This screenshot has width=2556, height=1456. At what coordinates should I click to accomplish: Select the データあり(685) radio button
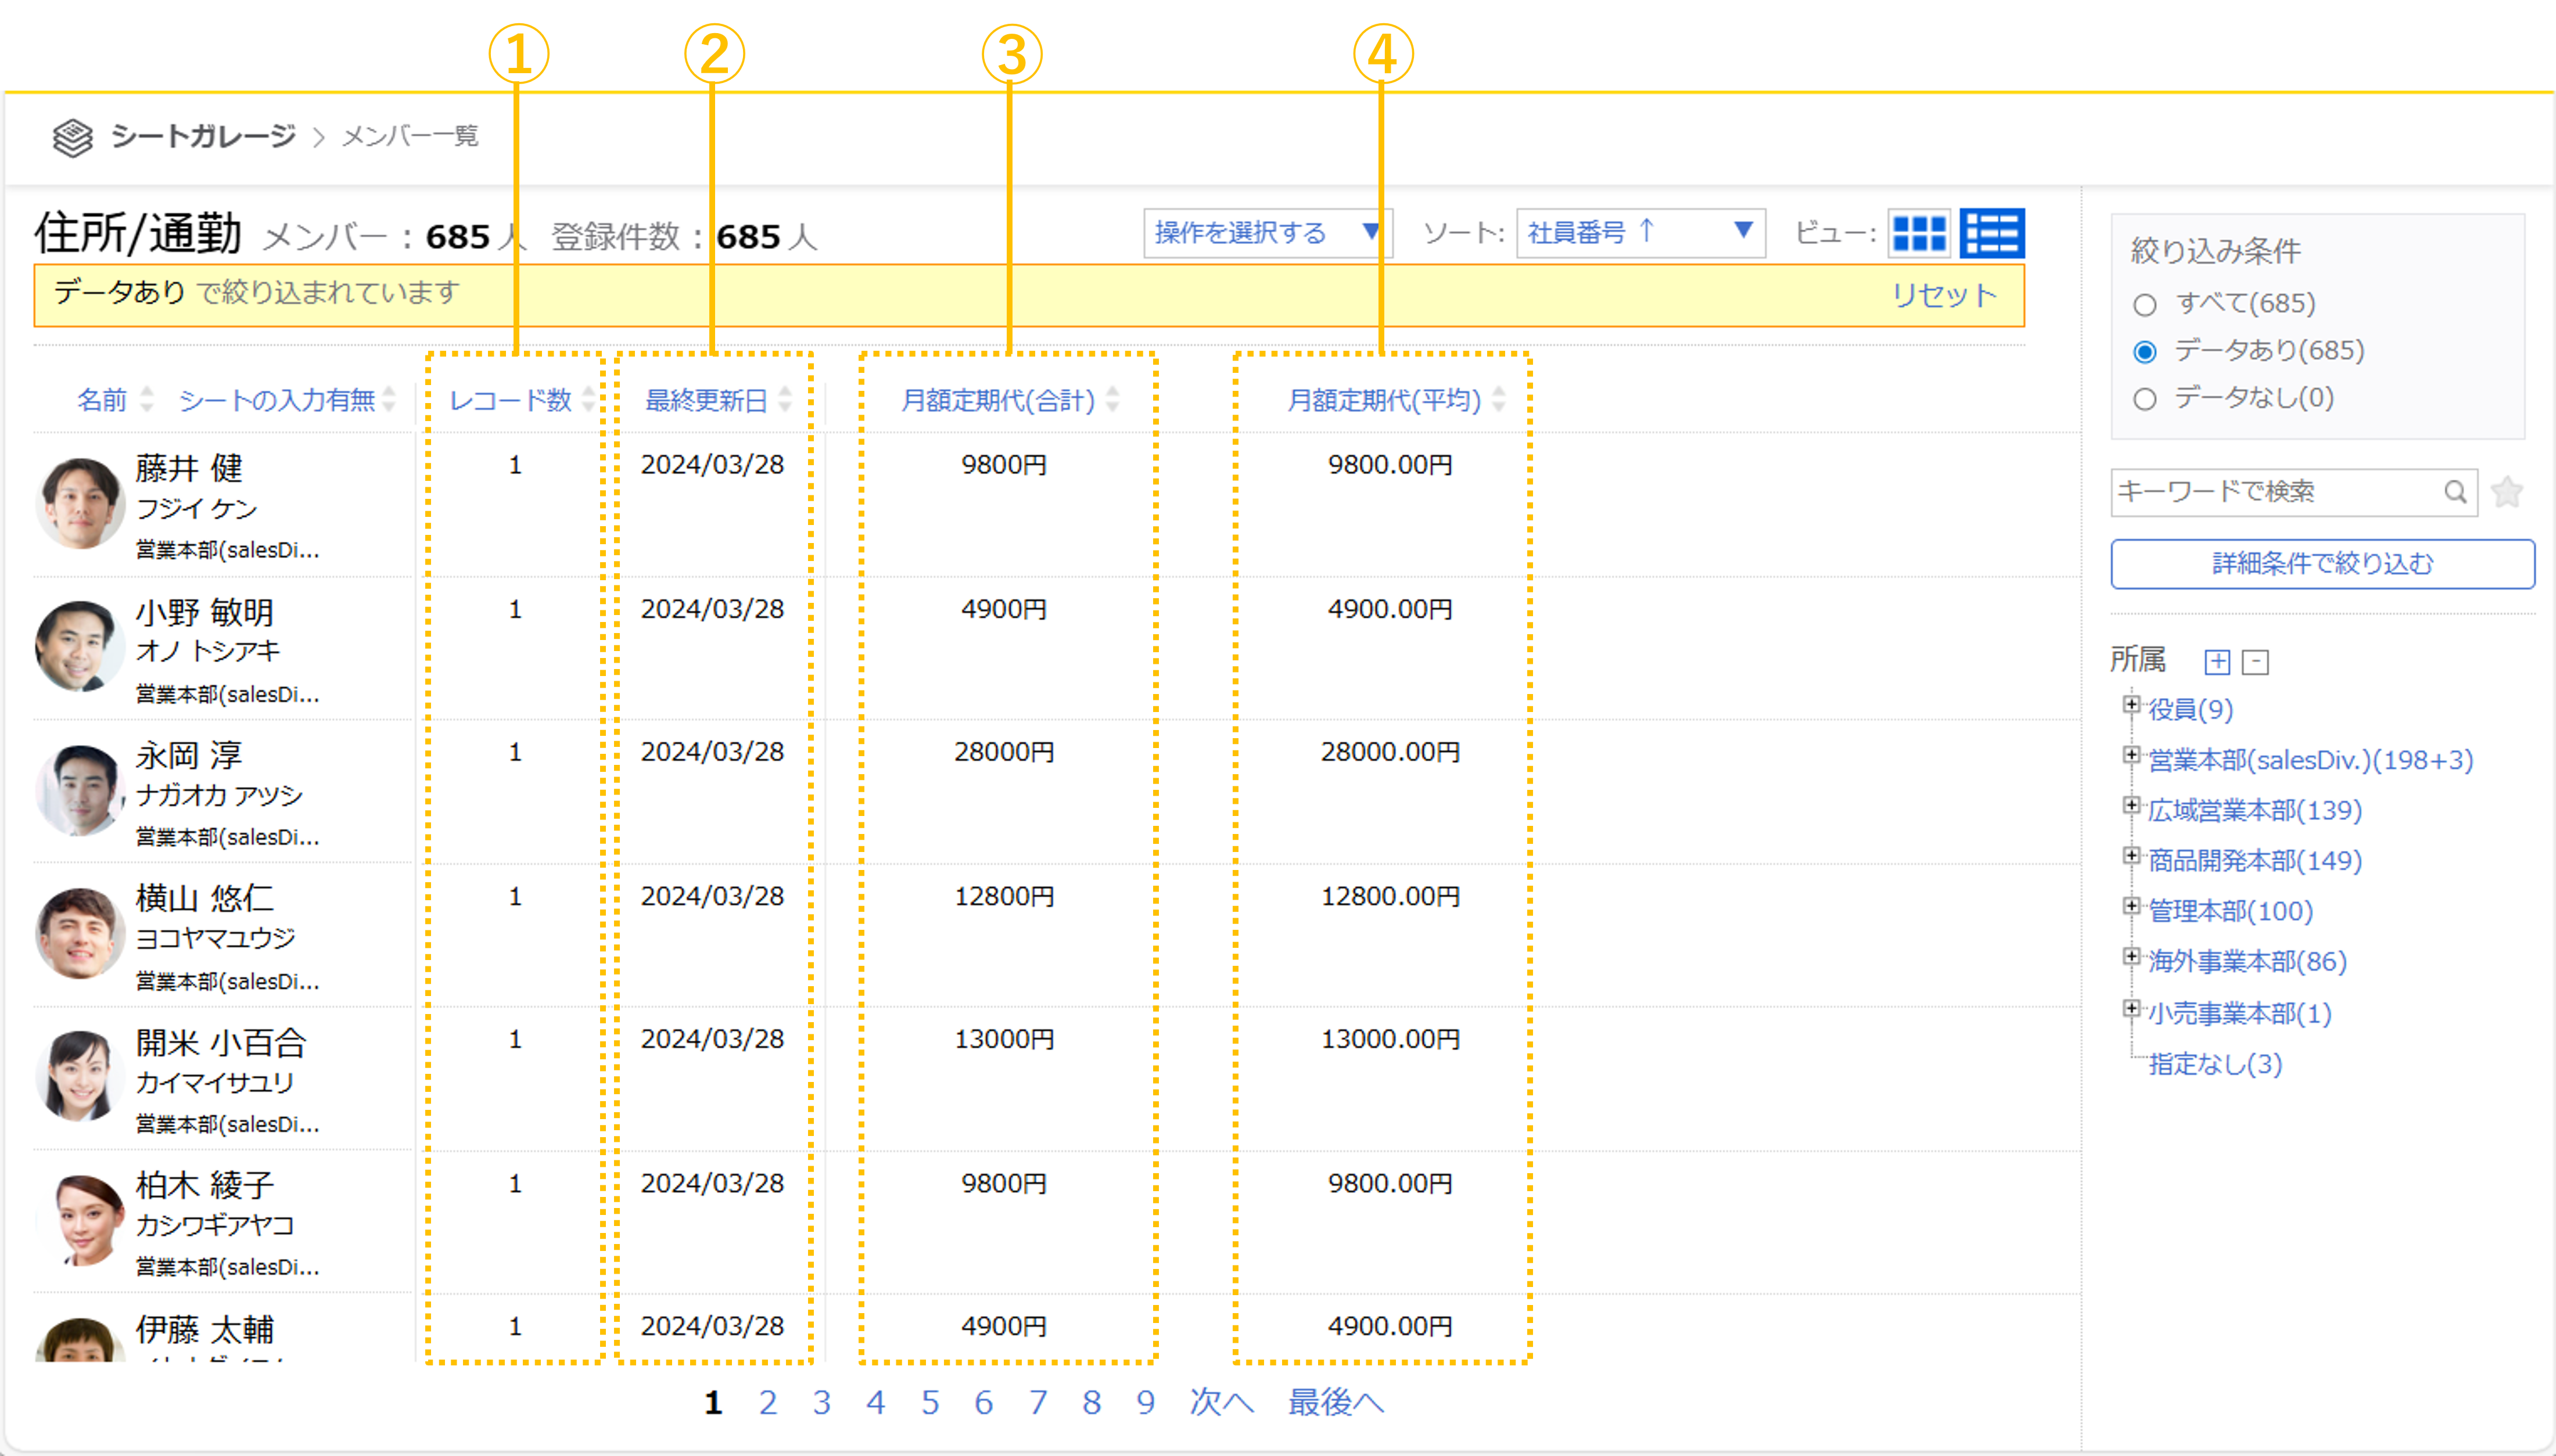click(2144, 352)
